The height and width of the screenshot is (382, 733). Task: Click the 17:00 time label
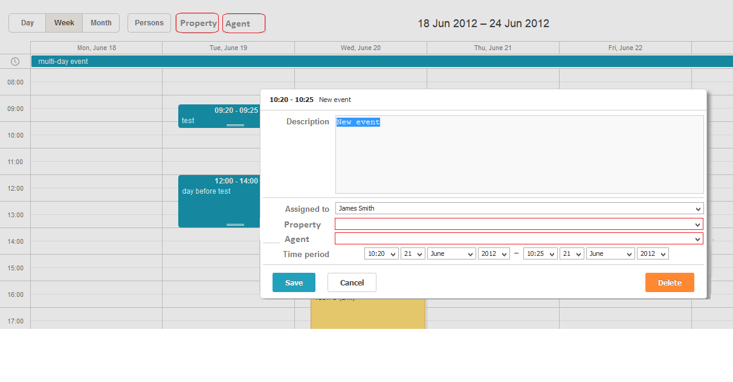pyautogui.click(x=15, y=321)
